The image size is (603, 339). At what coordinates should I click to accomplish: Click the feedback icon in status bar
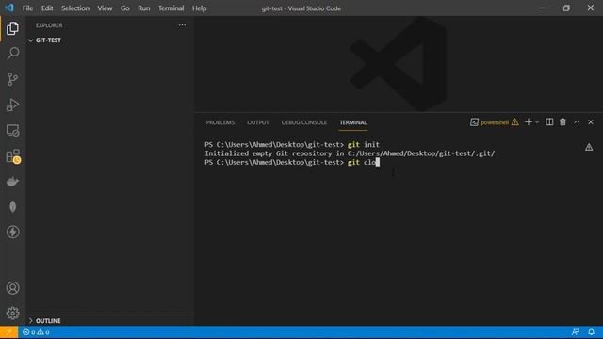pyautogui.click(x=576, y=332)
